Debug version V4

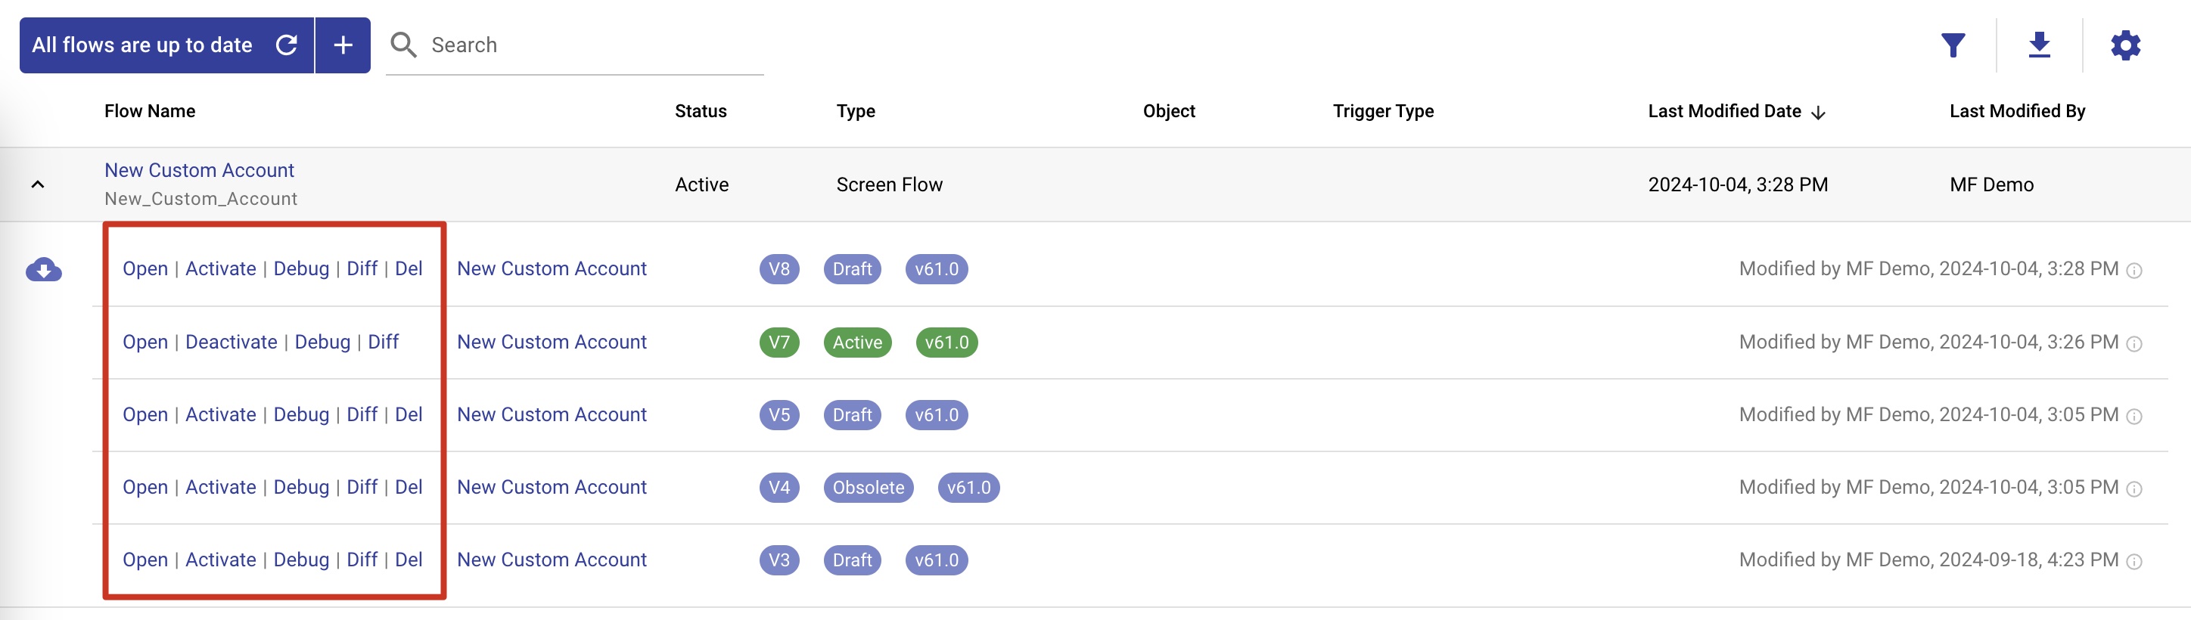(x=301, y=488)
